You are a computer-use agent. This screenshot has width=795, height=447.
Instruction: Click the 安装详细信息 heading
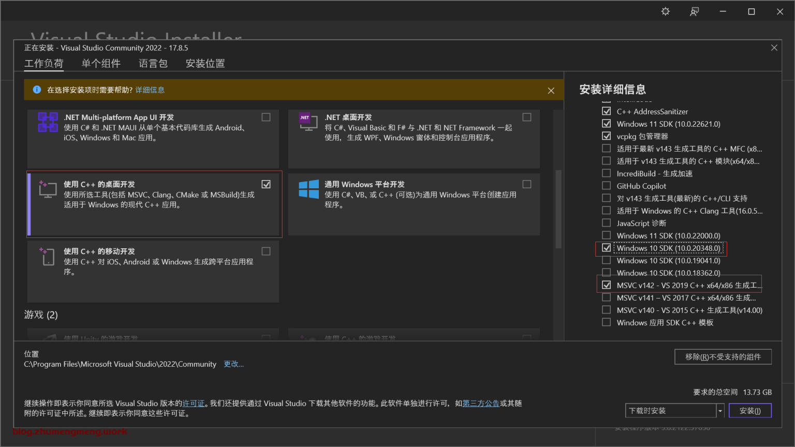612,90
